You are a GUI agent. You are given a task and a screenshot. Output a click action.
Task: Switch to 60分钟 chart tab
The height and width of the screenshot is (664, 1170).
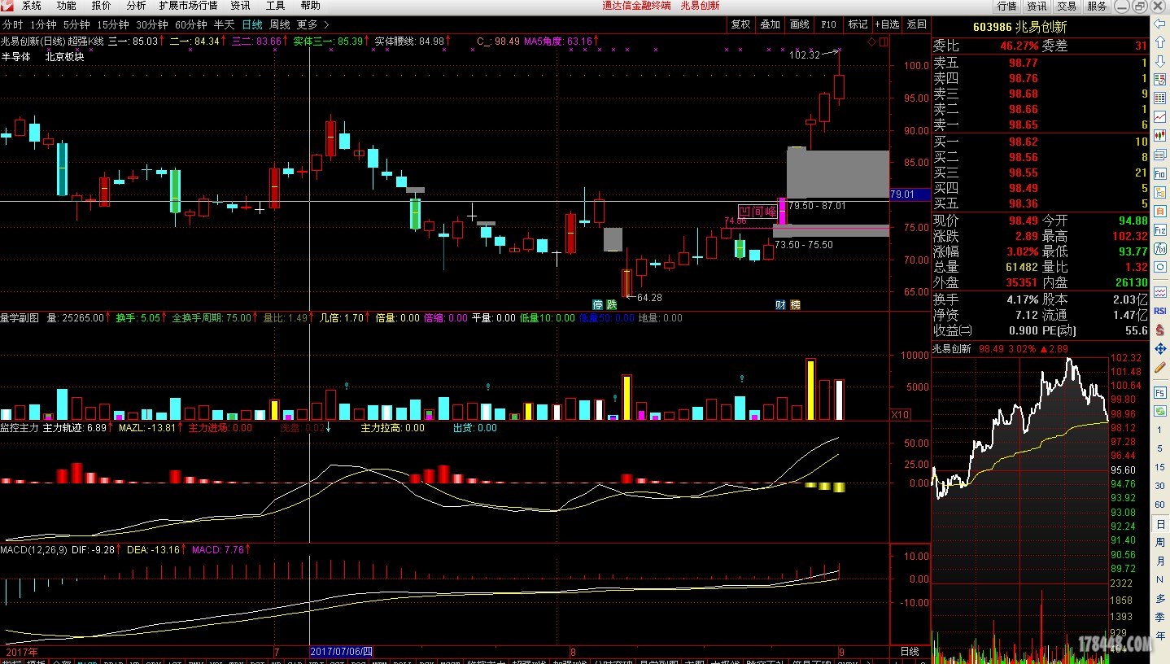tap(191, 24)
